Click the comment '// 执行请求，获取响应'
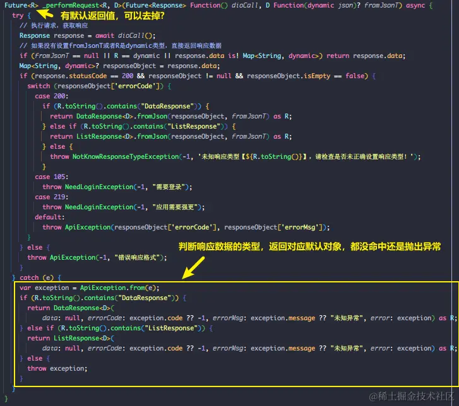The image size is (459, 406). [x=54, y=25]
